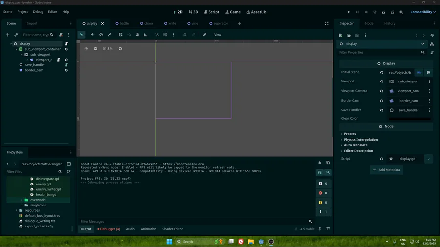Open options for the Viewport property

point(429,82)
